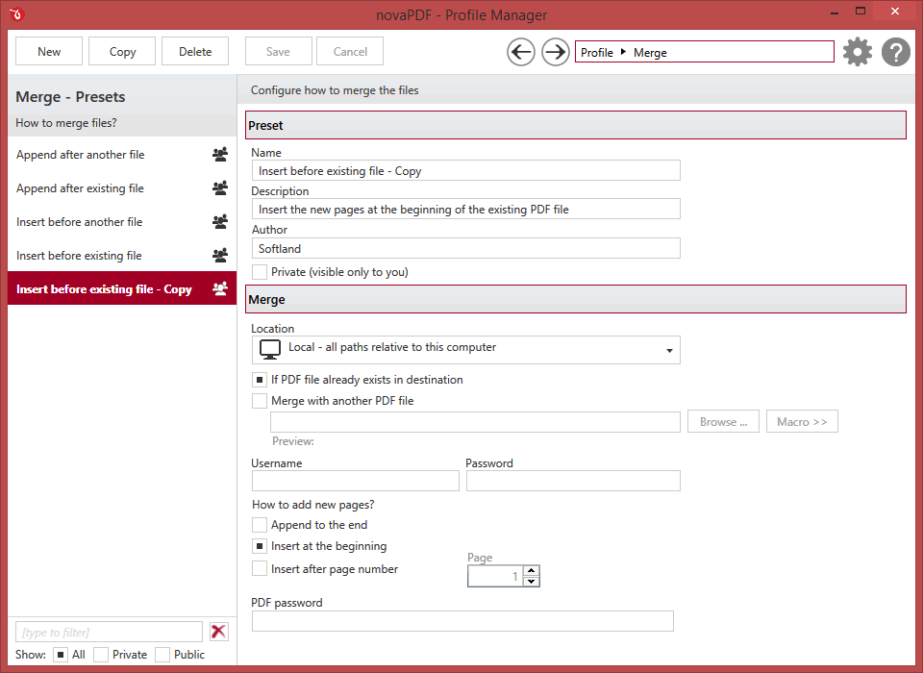The image size is (923, 673).
Task: Click the type to filter search box
Action: click(109, 632)
